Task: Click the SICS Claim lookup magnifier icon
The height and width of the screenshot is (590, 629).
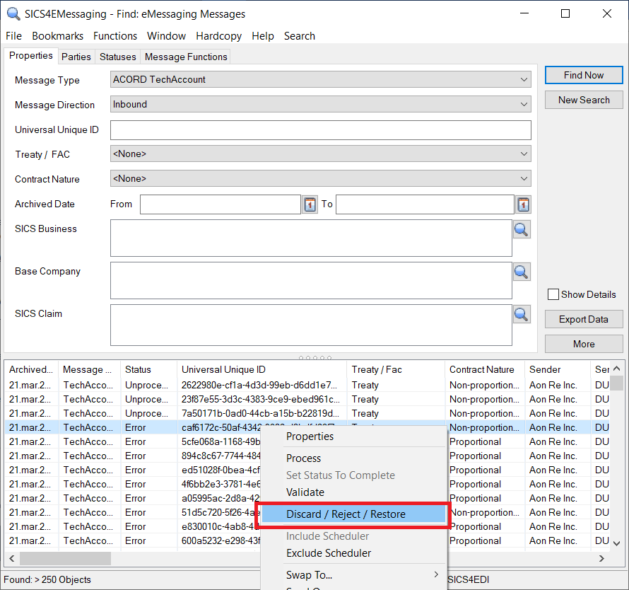Action: pyautogui.click(x=522, y=314)
